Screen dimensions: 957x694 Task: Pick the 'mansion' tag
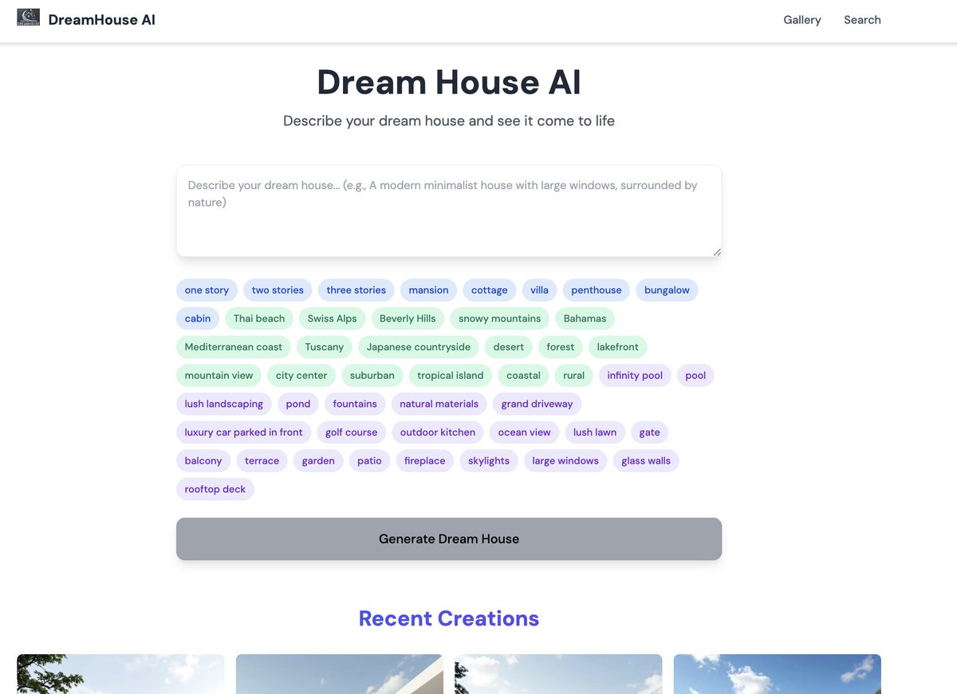[x=429, y=290]
